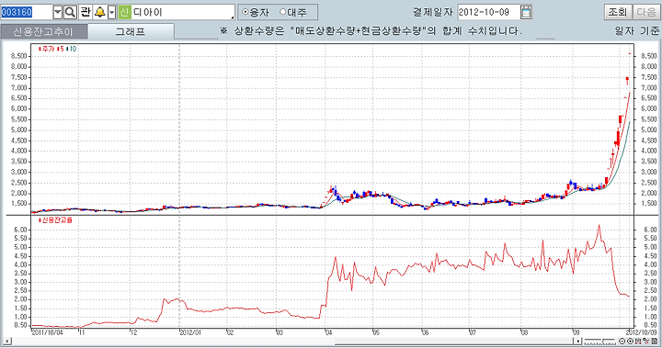Viewport: 662px width, 348px height.
Task: Click the 2012/10/09 end date label
Action: coord(642,332)
